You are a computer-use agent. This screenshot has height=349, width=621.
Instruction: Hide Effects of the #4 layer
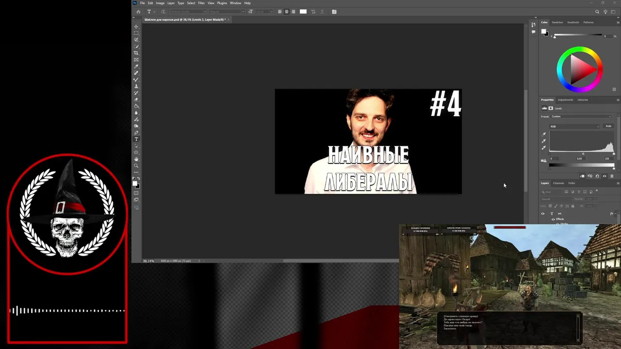(553, 220)
